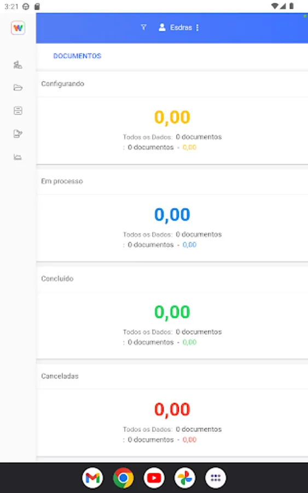Select the Configurando card header
This screenshot has width=308, height=493.
coord(172,84)
